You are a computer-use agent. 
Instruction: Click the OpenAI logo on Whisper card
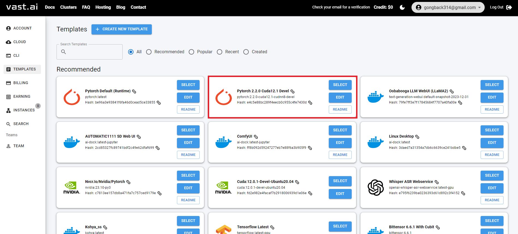[376, 188]
